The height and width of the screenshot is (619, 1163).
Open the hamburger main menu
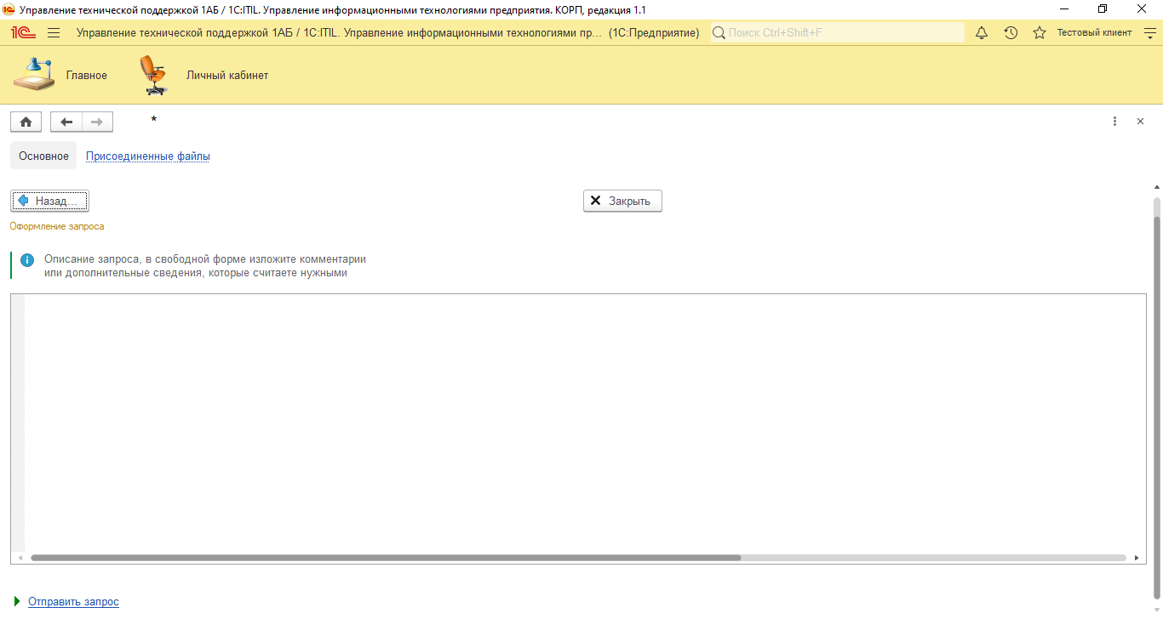(x=54, y=32)
